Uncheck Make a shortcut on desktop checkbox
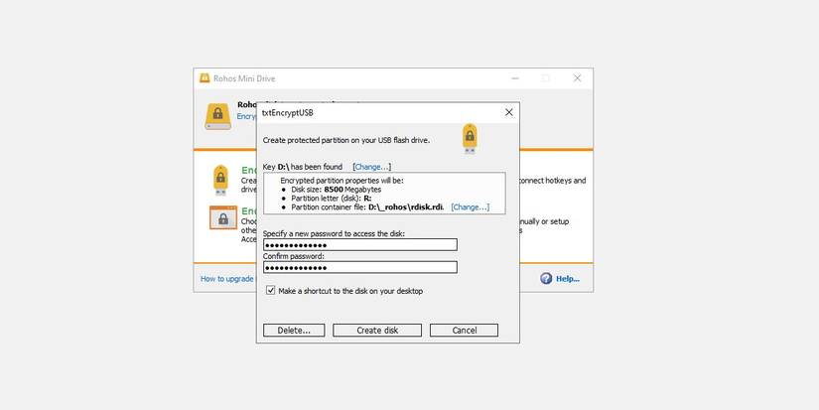This screenshot has width=819, height=410. (x=271, y=291)
